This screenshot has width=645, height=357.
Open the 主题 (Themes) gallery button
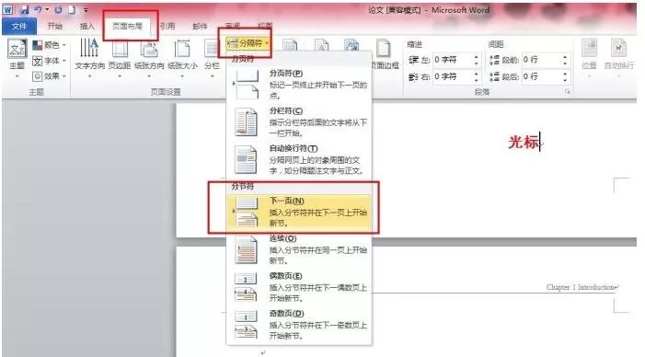pyautogui.click(x=17, y=58)
